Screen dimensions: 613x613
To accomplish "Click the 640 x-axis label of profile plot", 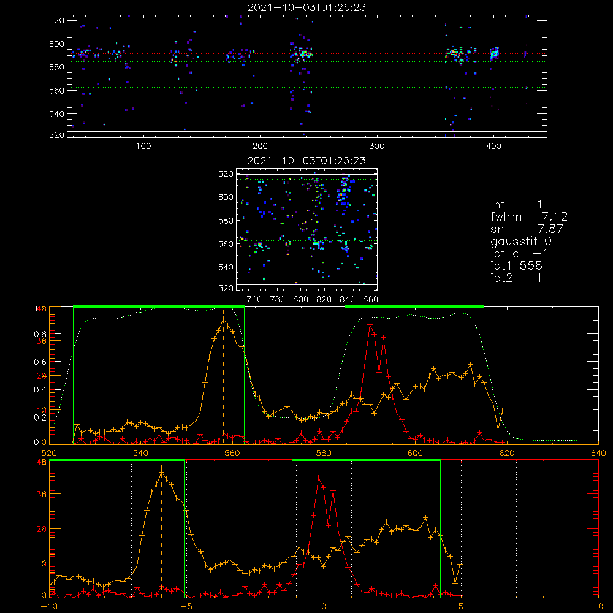I will tap(598, 453).
